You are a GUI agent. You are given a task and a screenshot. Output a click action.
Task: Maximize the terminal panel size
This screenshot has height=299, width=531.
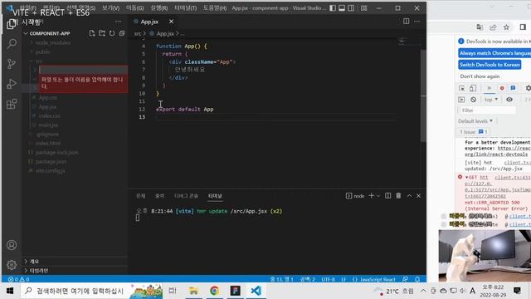[x=409, y=196]
